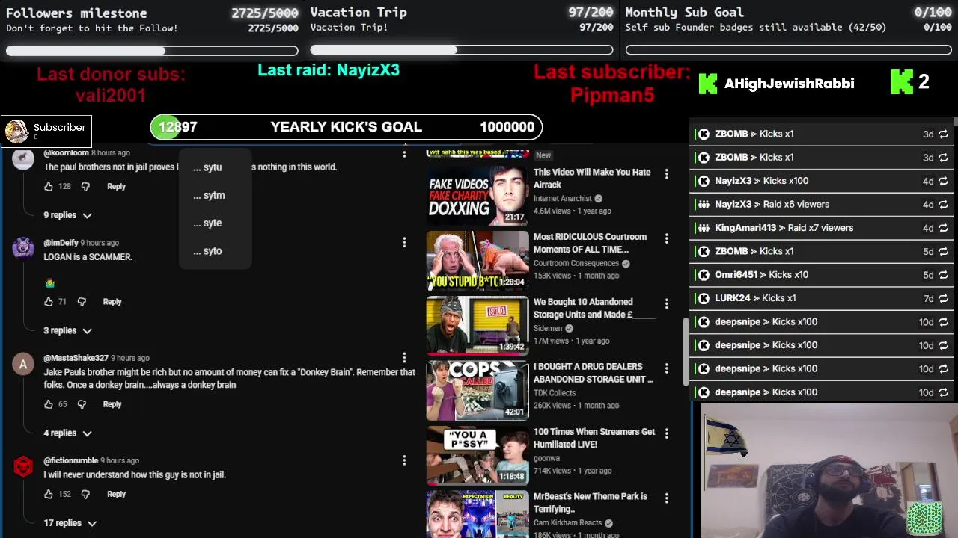Click 'AHighJewishRabbi' Kick username label

(789, 84)
